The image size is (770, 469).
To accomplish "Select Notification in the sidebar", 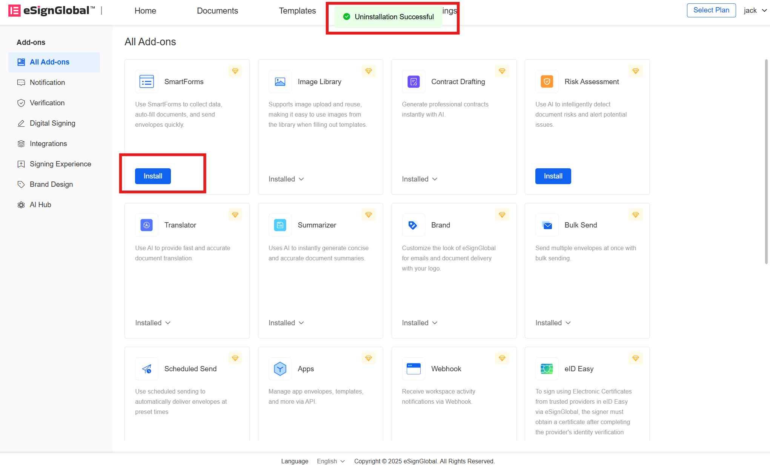I will tap(54, 83).
